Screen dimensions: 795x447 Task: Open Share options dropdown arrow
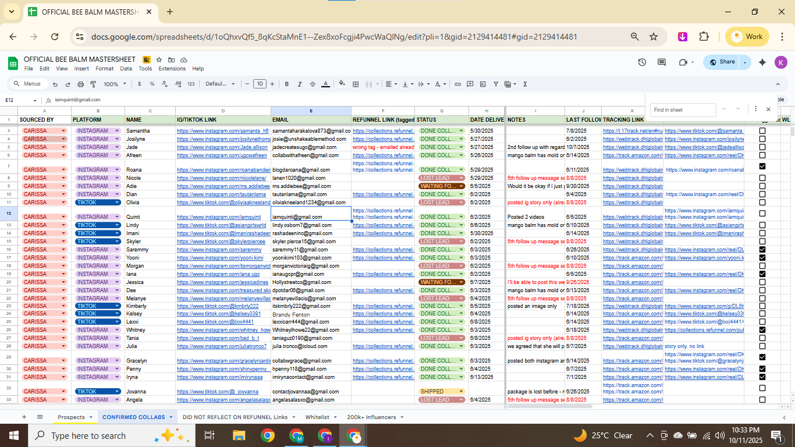click(x=745, y=62)
